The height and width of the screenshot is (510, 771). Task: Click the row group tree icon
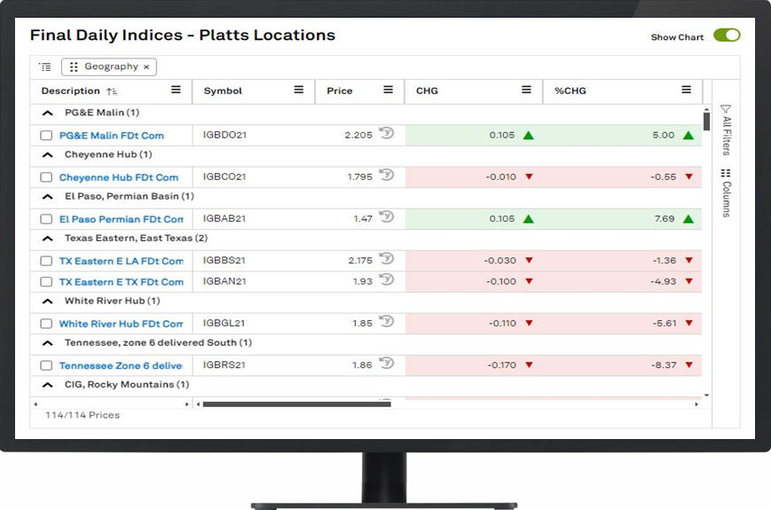coord(45,67)
